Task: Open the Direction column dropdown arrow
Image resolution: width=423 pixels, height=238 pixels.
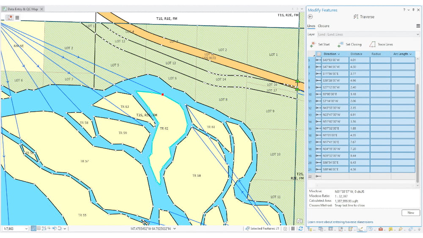Action: [x=338, y=54]
